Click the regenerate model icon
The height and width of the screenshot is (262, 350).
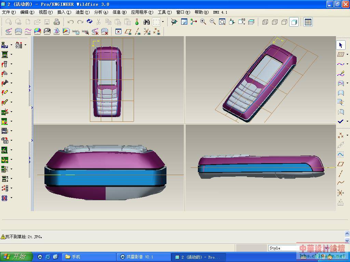click(x=90, y=22)
